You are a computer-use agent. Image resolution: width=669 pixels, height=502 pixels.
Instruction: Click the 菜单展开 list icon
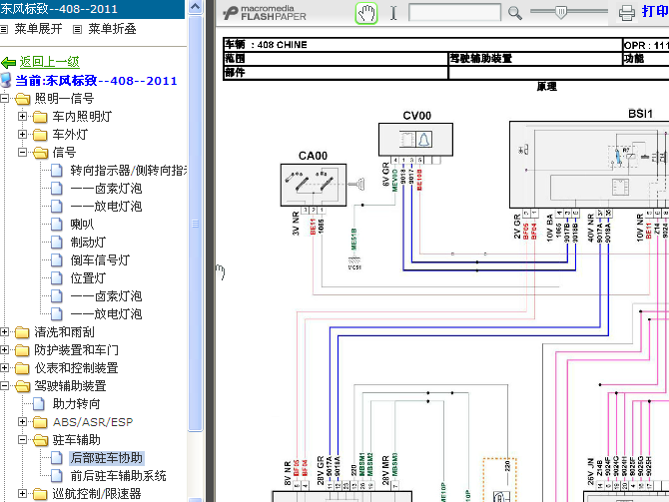point(4,29)
